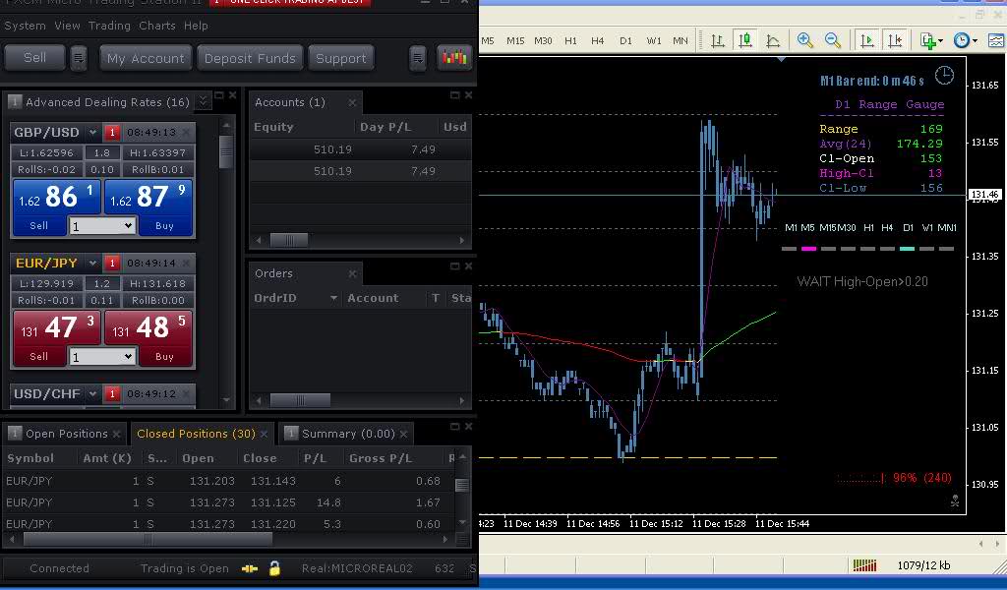Select the H4 timeframe
The width and height of the screenshot is (1007, 590).
598,40
